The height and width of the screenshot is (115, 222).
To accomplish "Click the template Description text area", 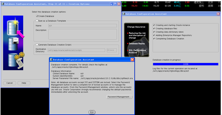I will pos(83,34).
